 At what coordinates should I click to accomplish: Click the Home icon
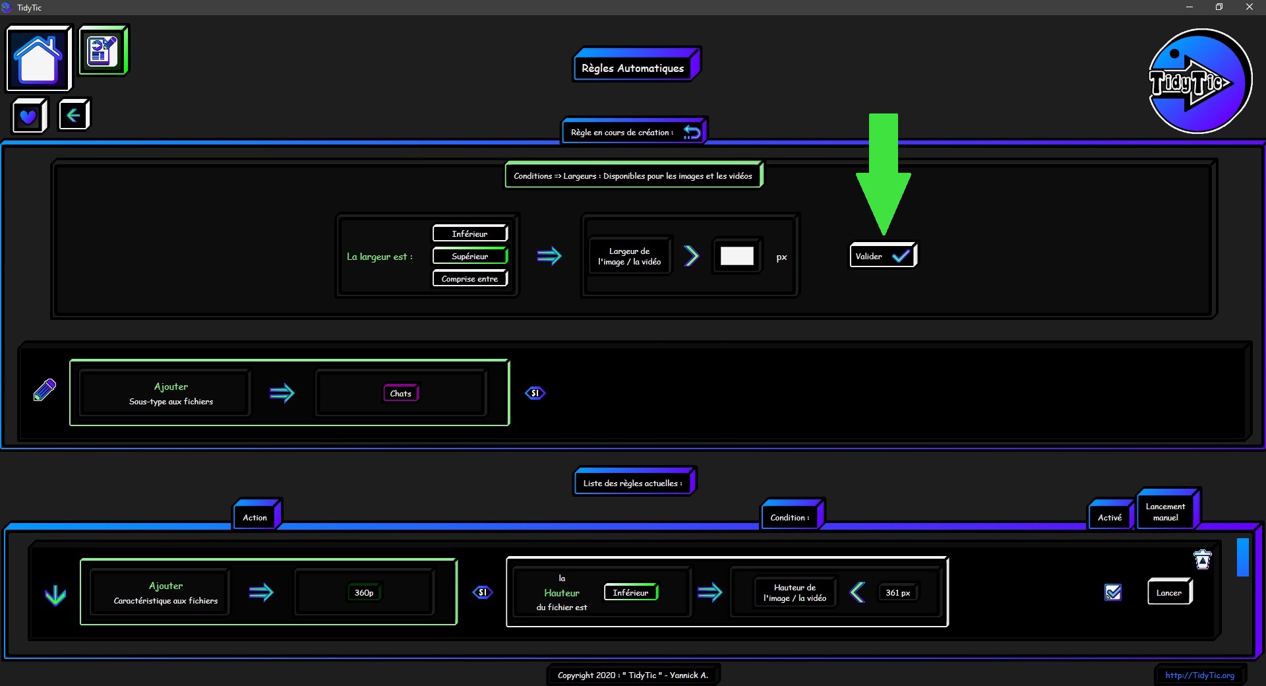coord(38,59)
